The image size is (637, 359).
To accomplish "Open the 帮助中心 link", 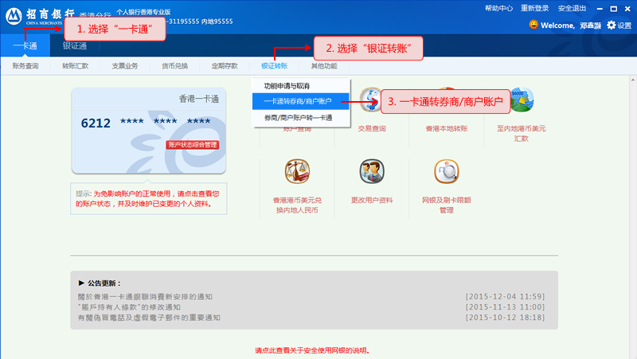I will (x=499, y=8).
